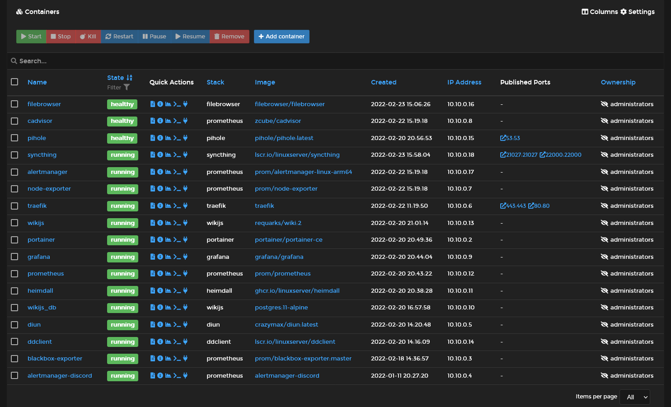Open traefik published port 80:80

539,206
